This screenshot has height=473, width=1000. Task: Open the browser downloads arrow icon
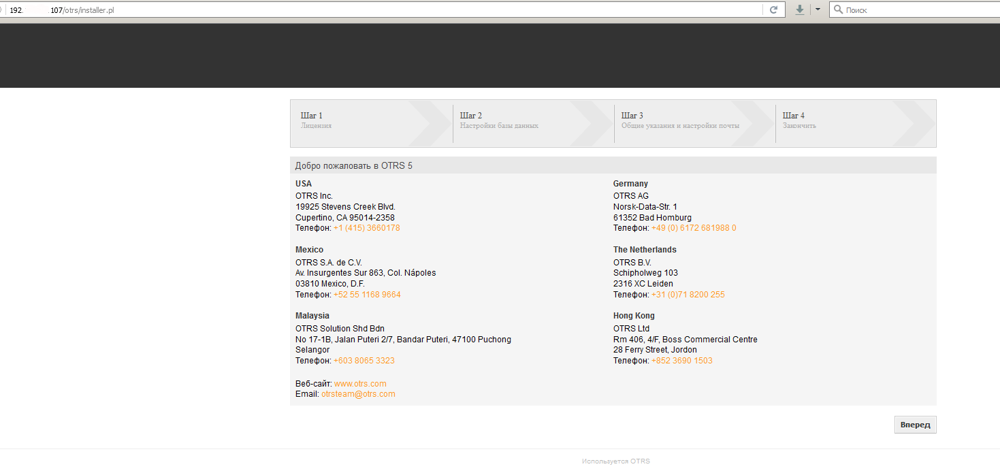[800, 10]
